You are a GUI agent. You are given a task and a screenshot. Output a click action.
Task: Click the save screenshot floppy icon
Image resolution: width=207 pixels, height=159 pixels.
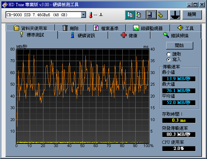(x=152, y=15)
